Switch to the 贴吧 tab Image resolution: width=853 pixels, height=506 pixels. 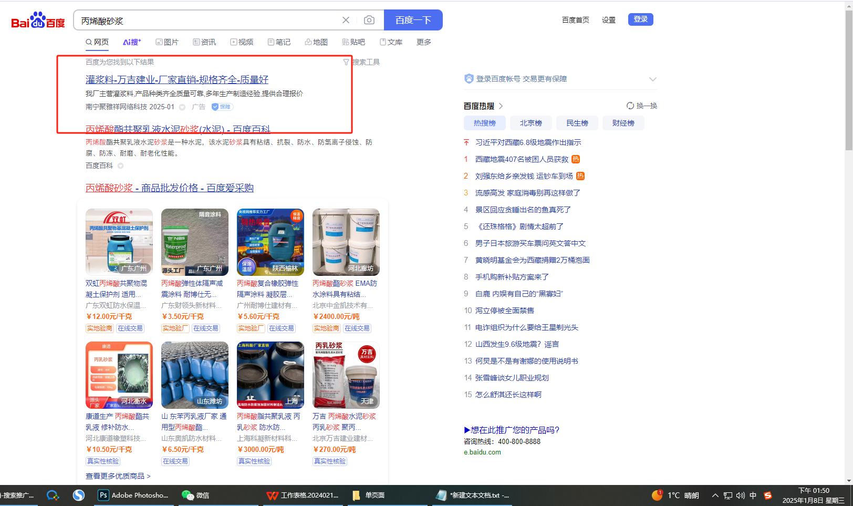353,42
